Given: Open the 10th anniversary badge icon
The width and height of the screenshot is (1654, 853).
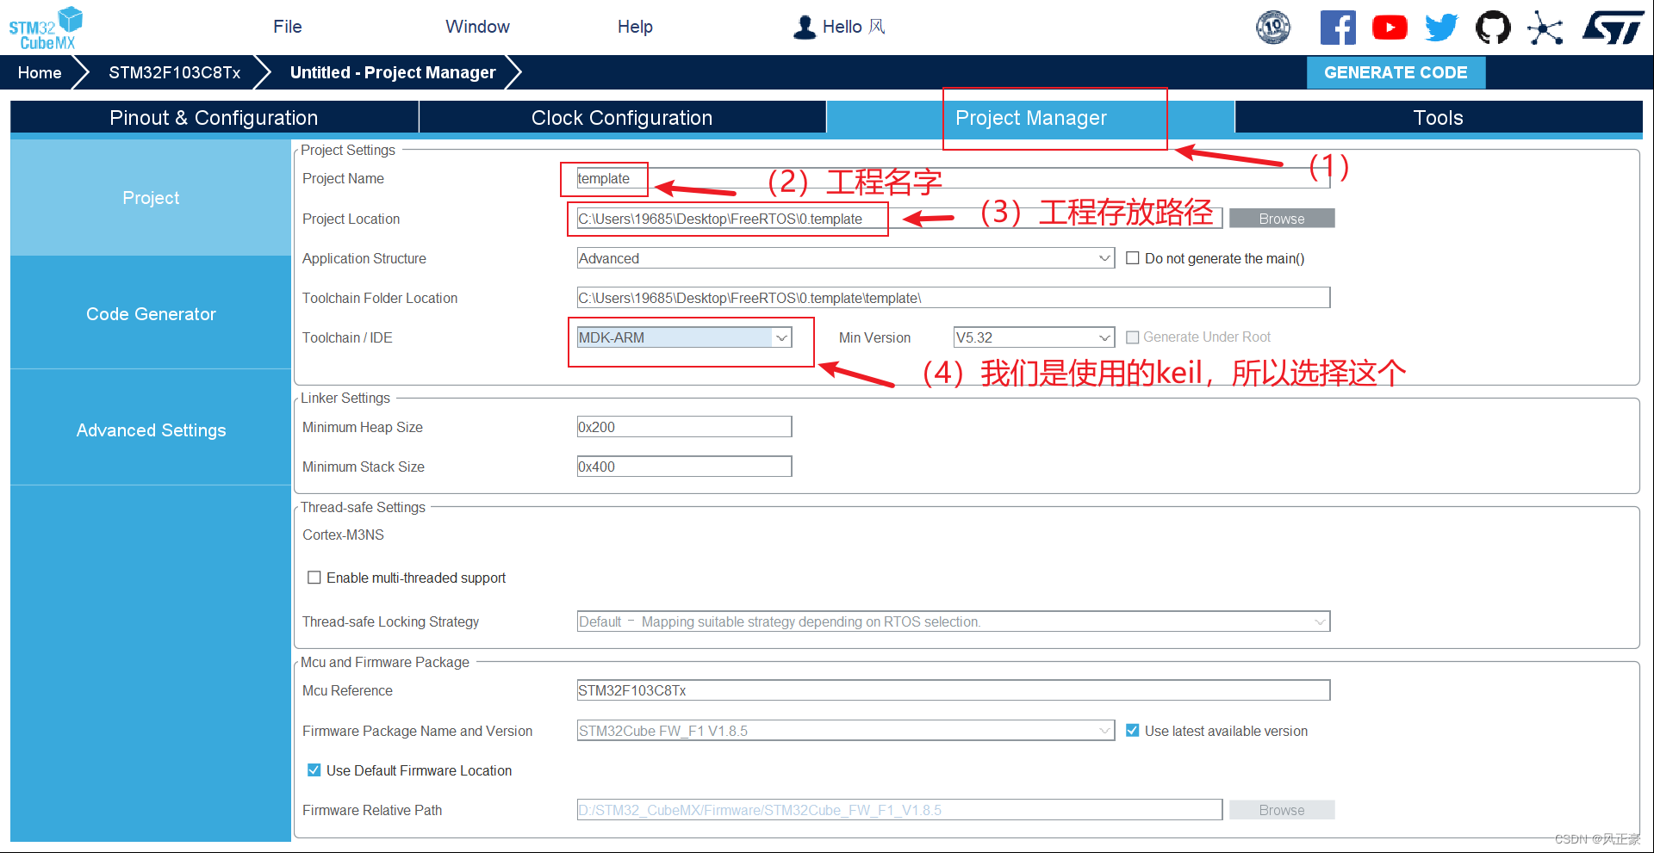Looking at the screenshot, I should click(x=1273, y=28).
